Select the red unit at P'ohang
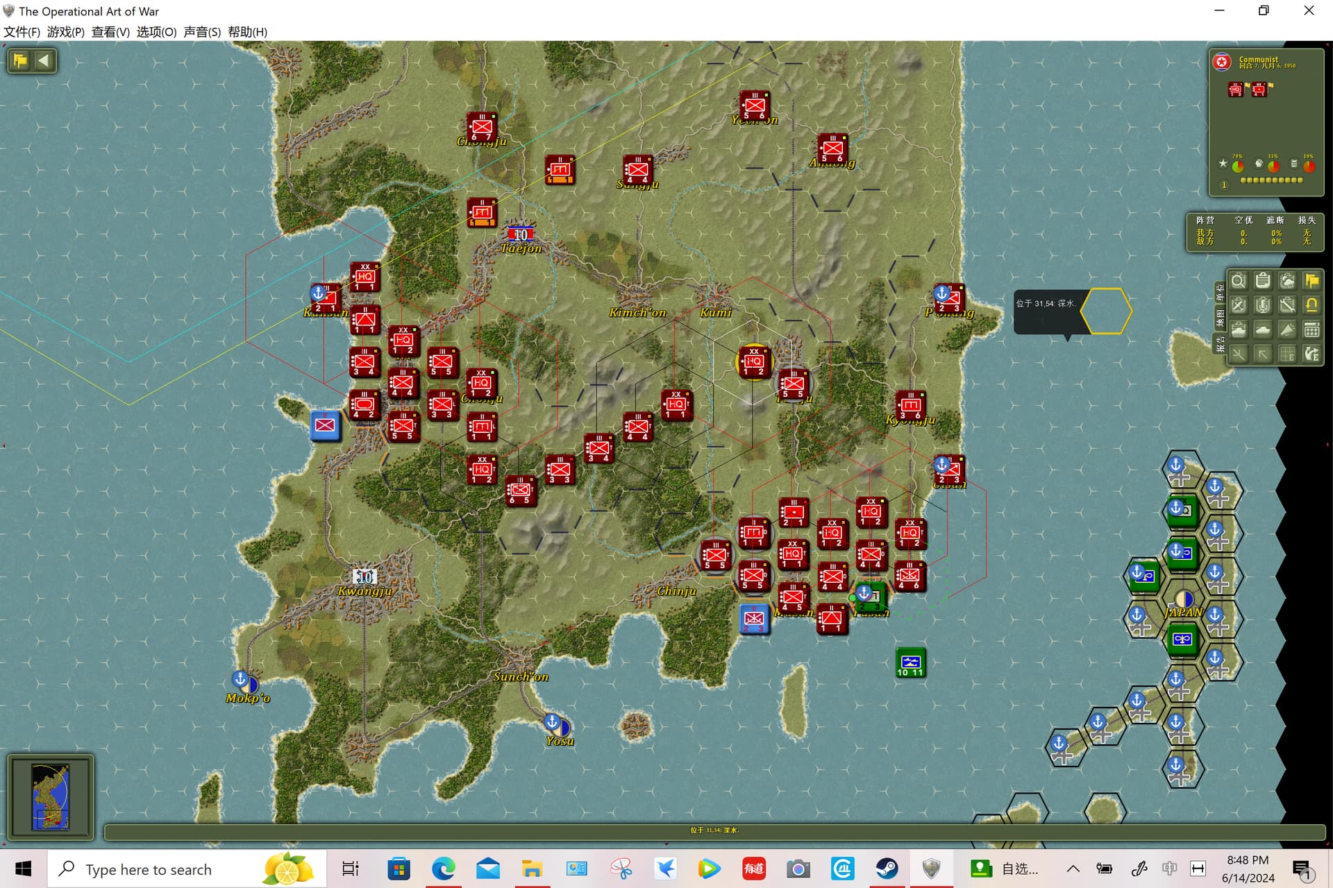1333x888 pixels. [949, 298]
